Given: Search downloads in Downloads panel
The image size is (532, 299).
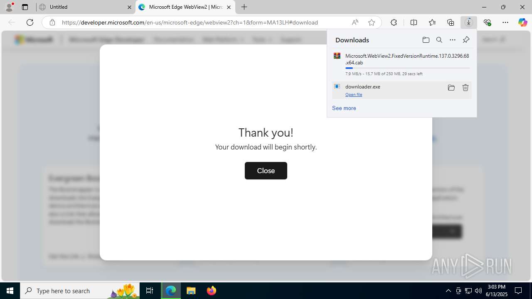Looking at the screenshot, I should 439,40.
